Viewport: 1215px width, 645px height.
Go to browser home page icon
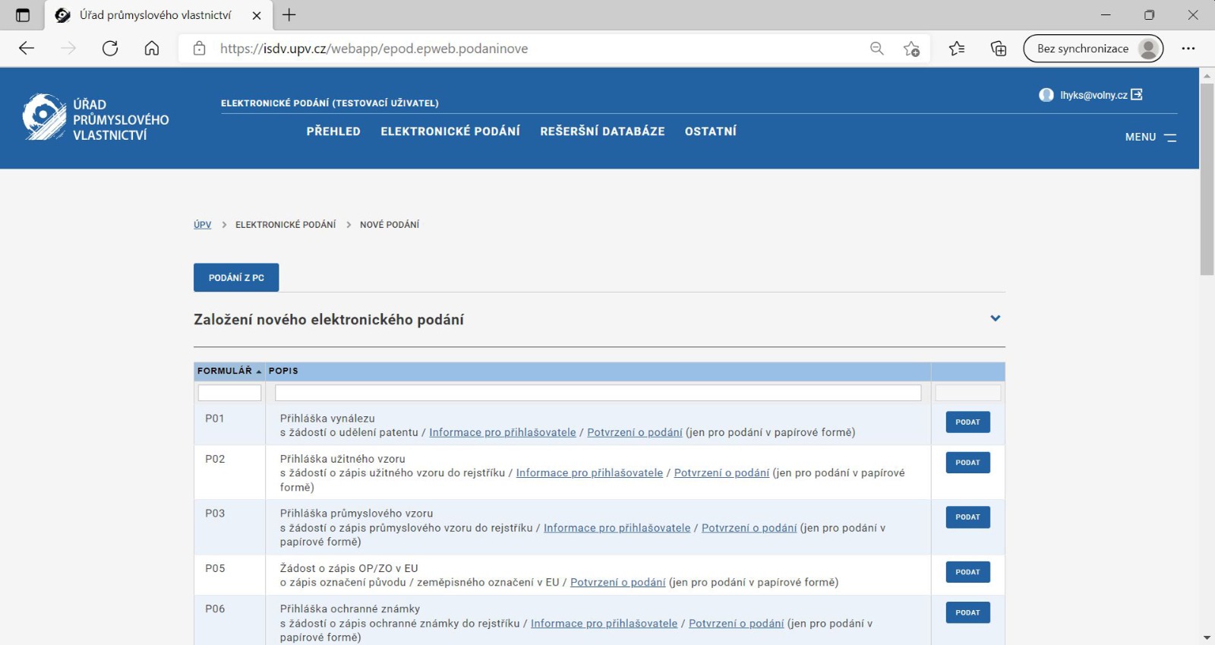pos(152,49)
